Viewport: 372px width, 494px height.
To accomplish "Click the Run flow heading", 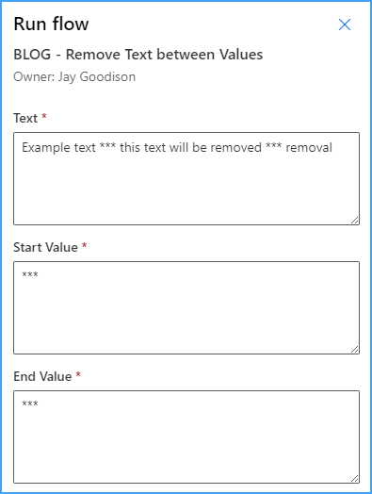I will coord(51,24).
